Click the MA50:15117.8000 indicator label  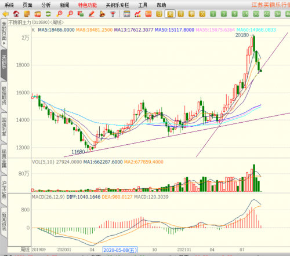point(175,30)
